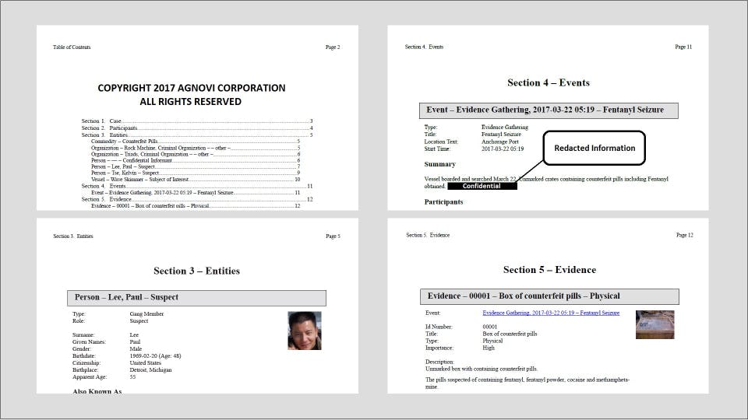Click the 'Page 5' header number
The width and height of the screenshot is (748, 420).
(333, 236)
